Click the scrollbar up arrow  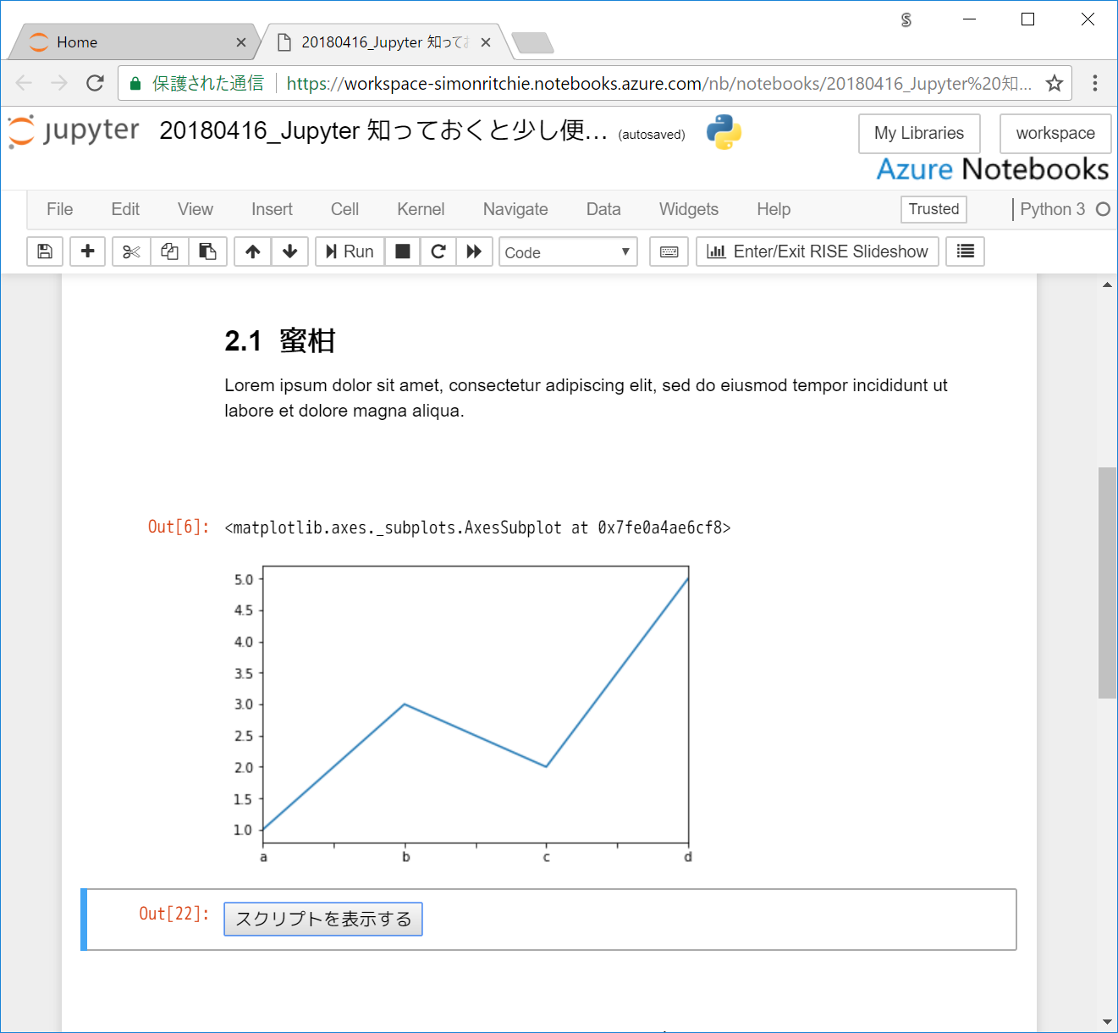pyautogui.click(x=1107, y=285)
